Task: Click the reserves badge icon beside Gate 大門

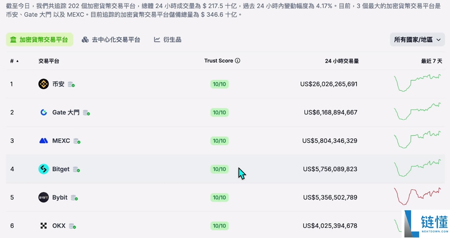Action: (86, 113)
